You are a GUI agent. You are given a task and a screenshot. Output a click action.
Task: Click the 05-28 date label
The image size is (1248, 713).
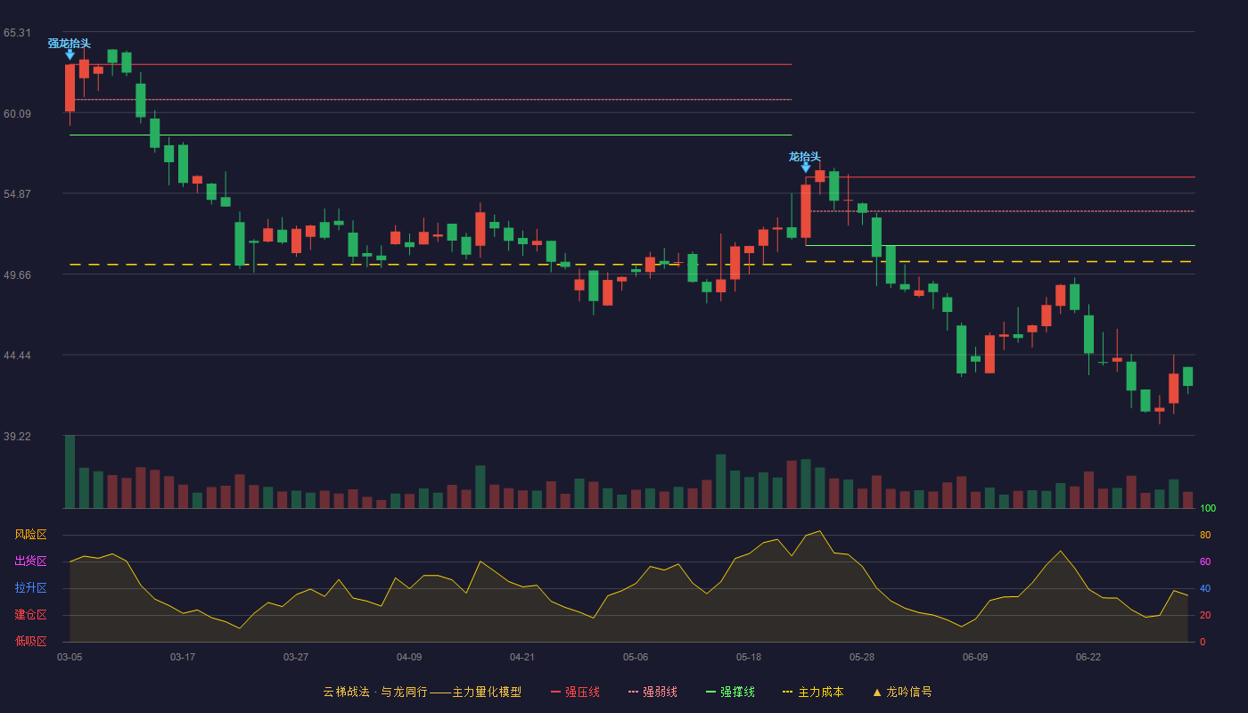(x=862, y=657)
